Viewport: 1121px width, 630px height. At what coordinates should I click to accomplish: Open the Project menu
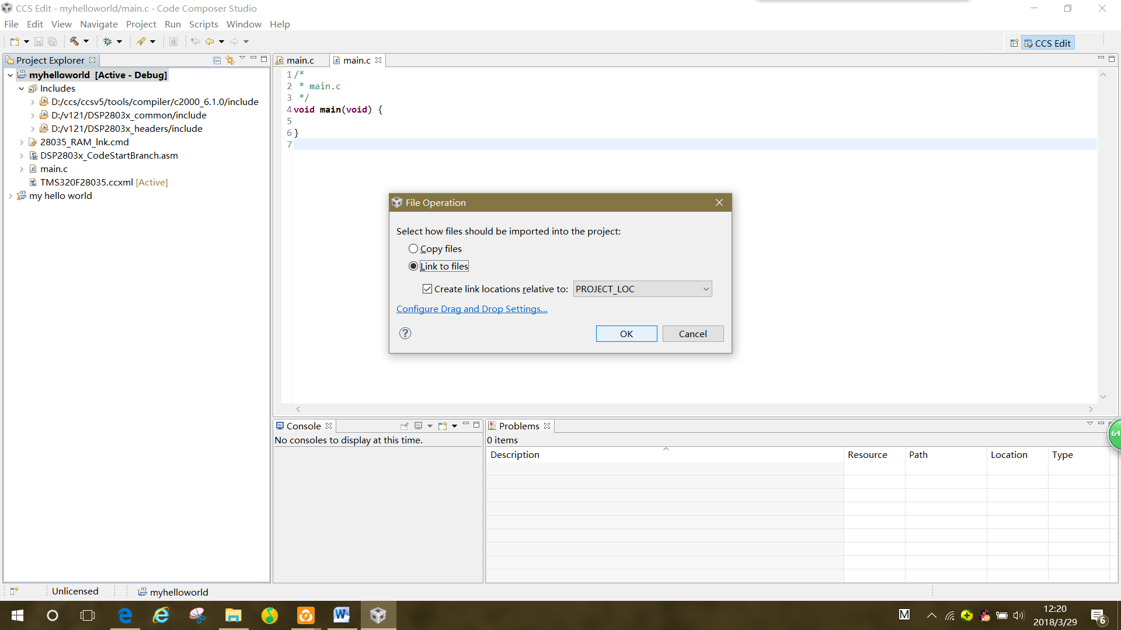[x=141, y=24]
